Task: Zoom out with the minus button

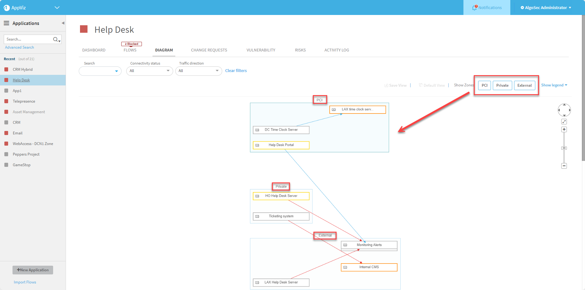Action: tap(564, 166)
